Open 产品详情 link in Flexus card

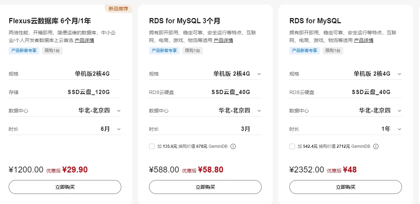click(84, 40)
